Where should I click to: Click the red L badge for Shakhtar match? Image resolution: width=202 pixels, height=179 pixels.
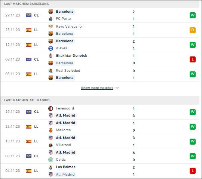pos(193,59)
